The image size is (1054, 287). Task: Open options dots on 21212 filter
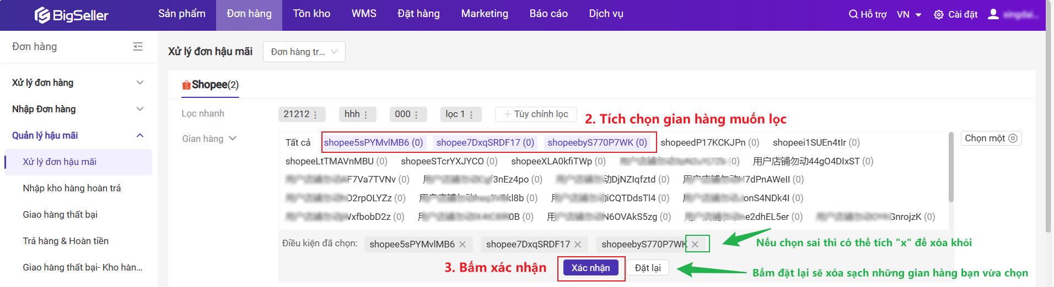315,114
